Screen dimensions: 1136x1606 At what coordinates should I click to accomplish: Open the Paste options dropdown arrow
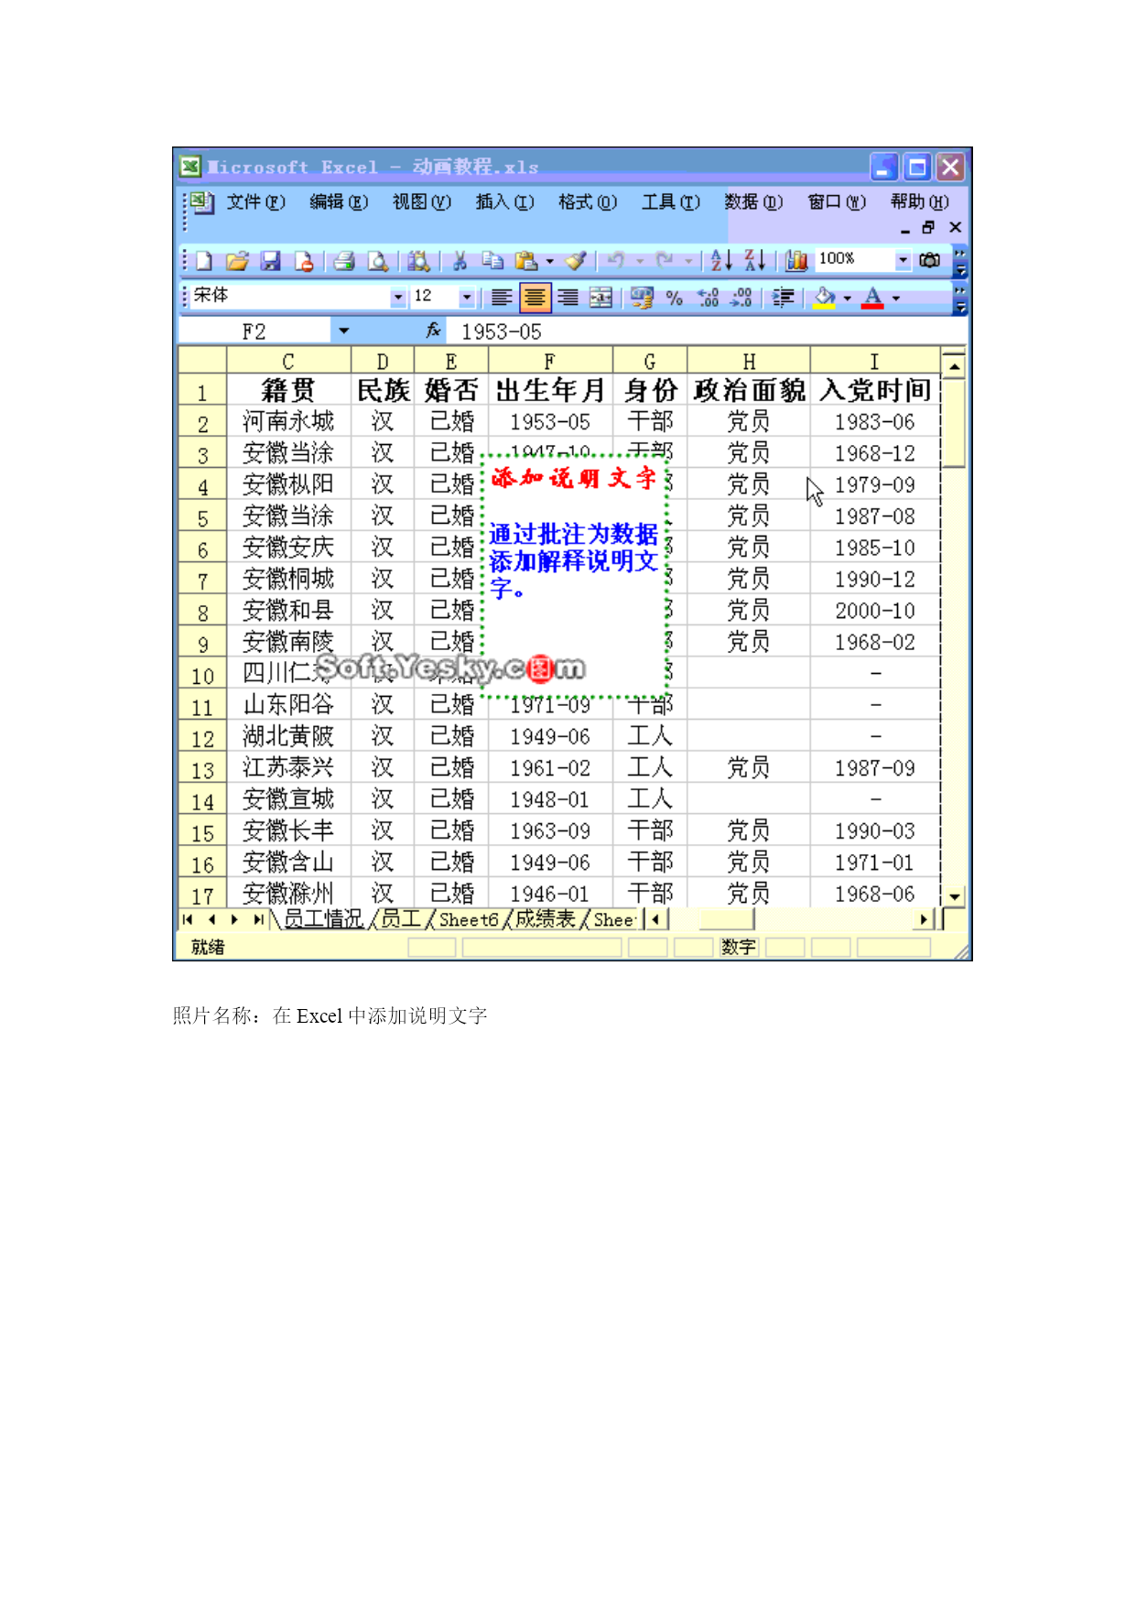(549, 262)
